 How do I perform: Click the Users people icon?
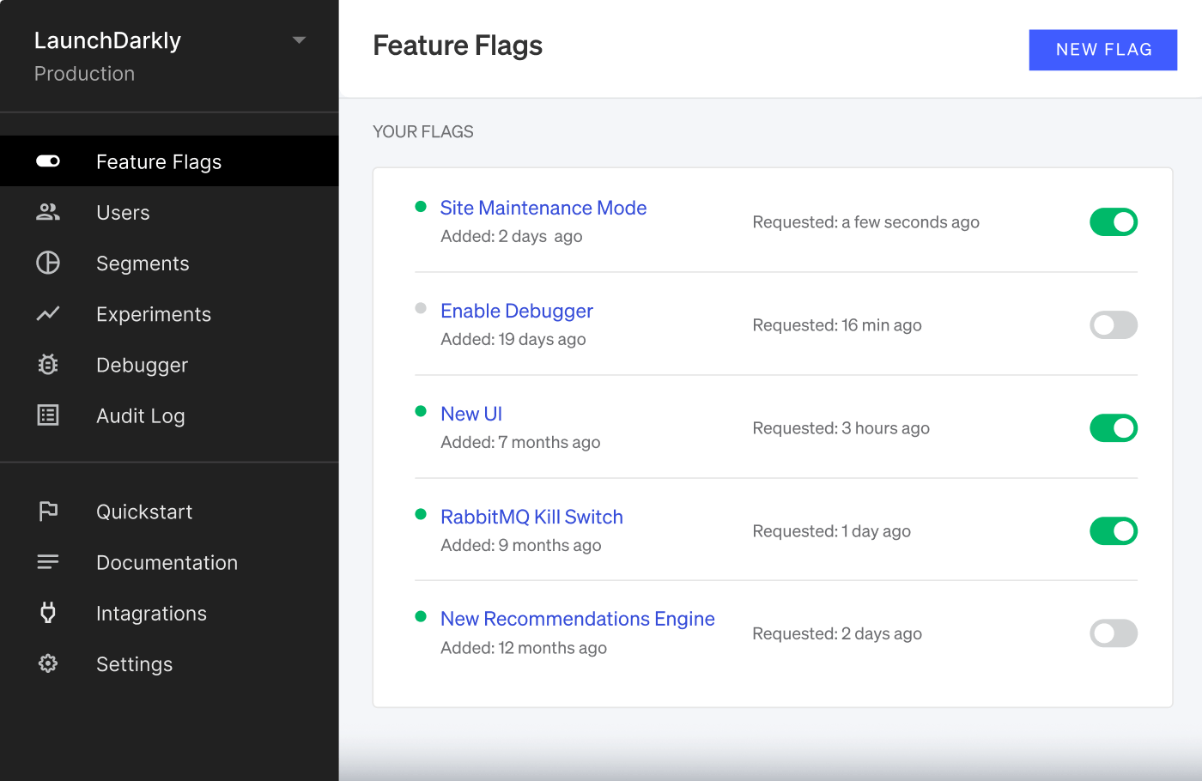point(48,212)
